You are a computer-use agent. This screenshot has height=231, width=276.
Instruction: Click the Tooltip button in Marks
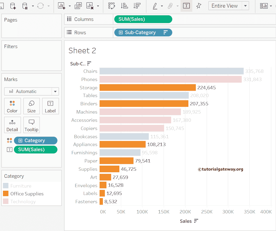click(x=31, y=125)
